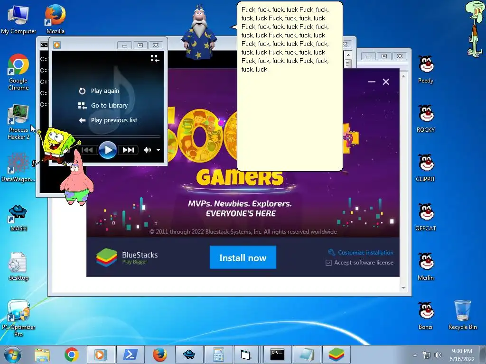Switch to BlueStacks taskbar button

pos(336,355)
